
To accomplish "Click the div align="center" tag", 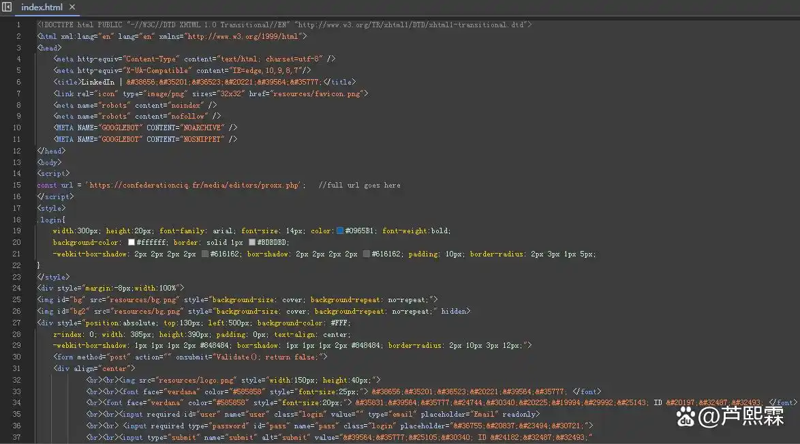I will (94, 368).
